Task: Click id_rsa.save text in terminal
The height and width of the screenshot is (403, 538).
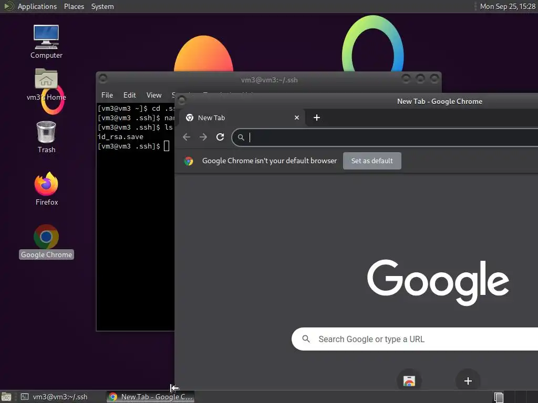Action: point(120,137)
